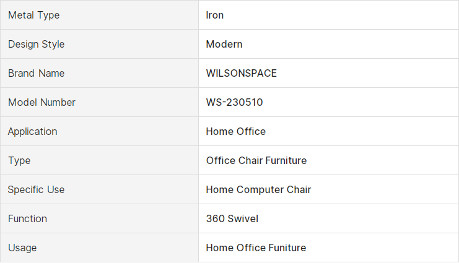Click the Usage label cell
Screen dimensions: 459x263
[x=99, y=248]
